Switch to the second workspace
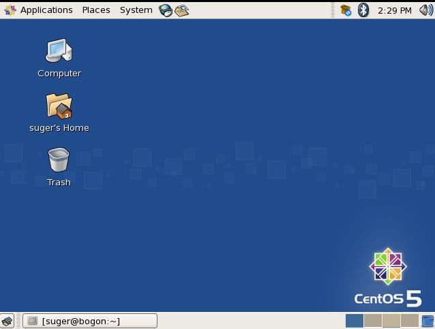Viewport: 435px width, 329px height. tap(373, 321)
